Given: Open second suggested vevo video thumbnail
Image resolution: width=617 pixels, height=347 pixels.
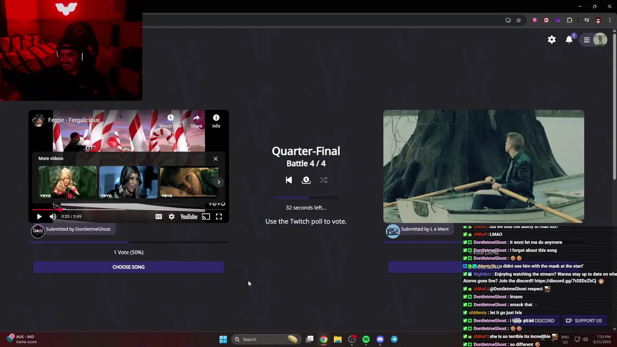Looking at the screenshot, I should [128, 182].
